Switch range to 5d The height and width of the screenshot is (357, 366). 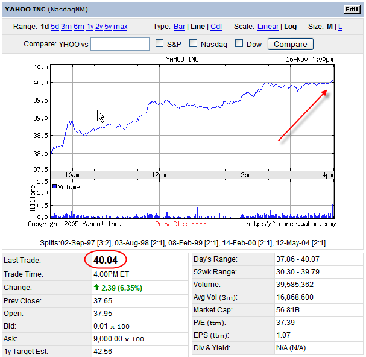pyautogui.click(x=55, y=27)
